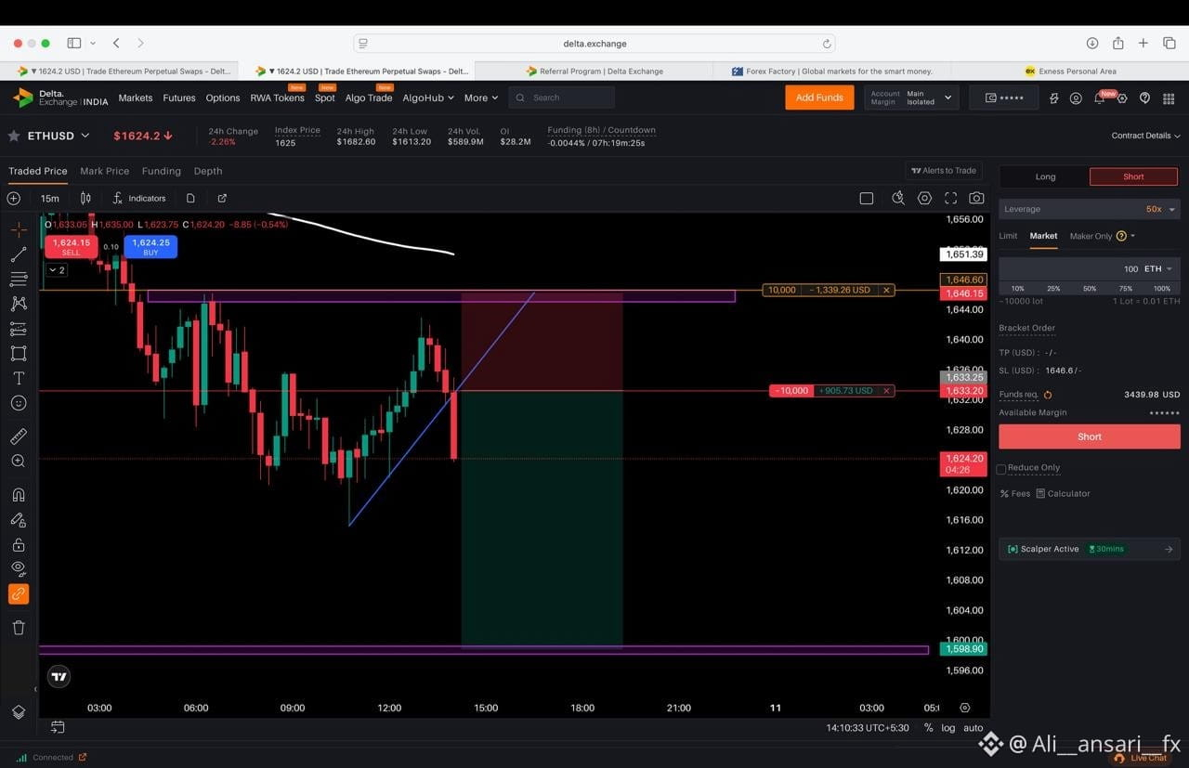Open the emoji icons tool
The height and width of the screenshot is (768, 1189).
(x=19, y=403)
